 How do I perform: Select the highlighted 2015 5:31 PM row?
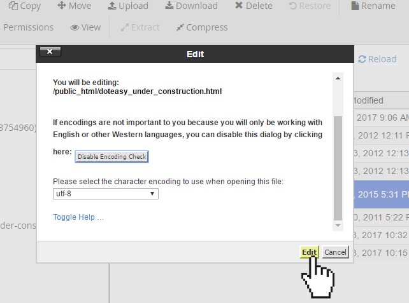click(x=382, y=194)
